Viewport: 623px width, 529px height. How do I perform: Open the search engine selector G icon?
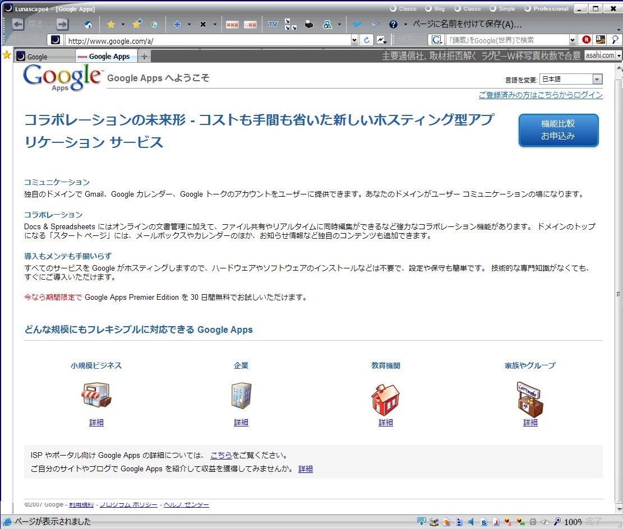click(x=436, y=40)
